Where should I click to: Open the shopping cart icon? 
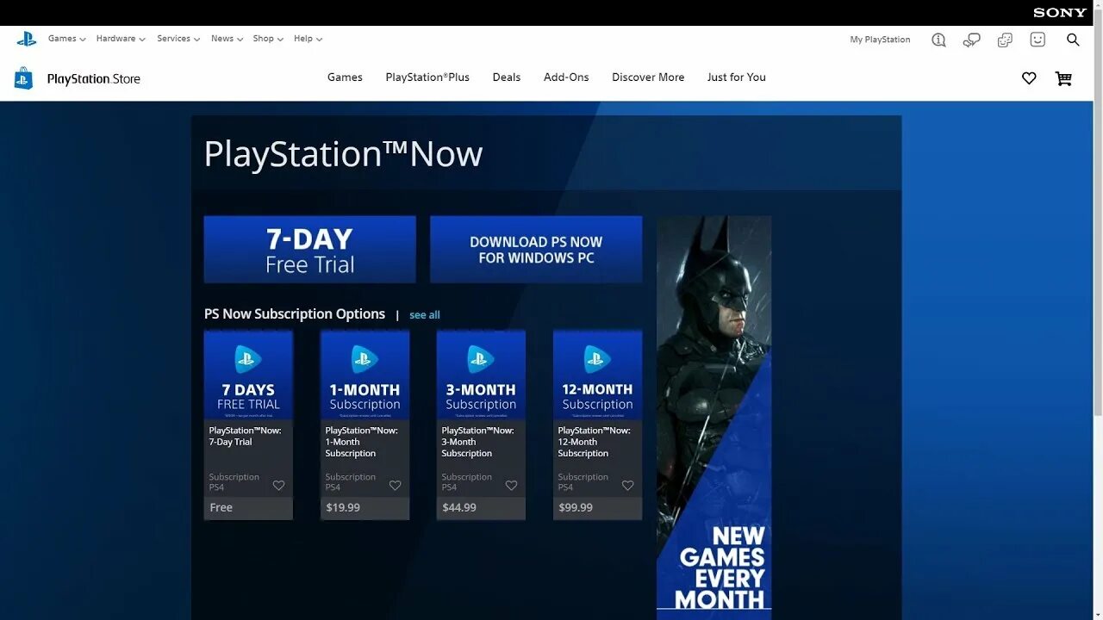1063,78
